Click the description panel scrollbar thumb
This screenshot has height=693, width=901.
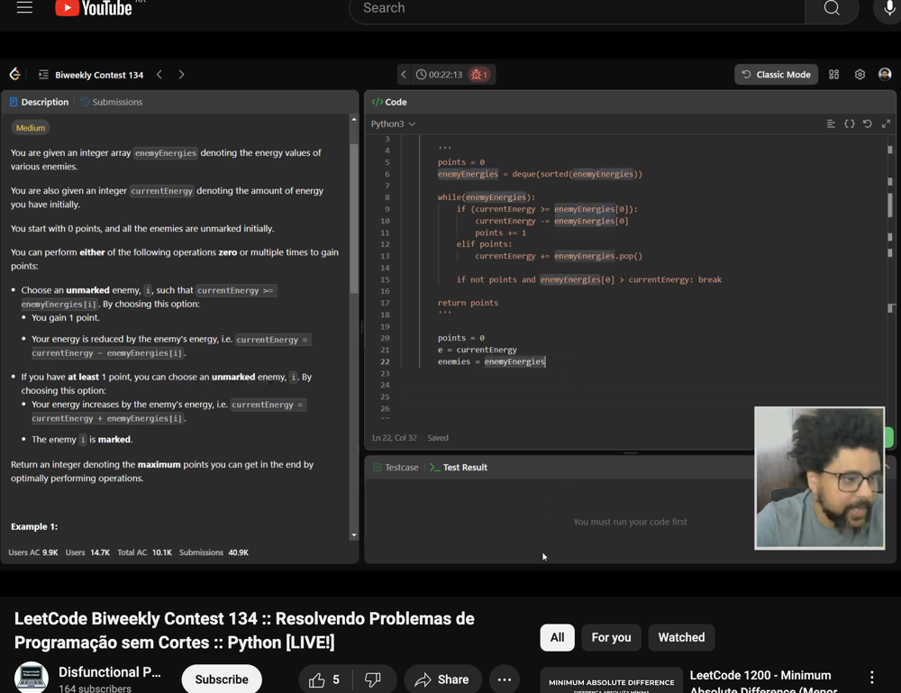tap(354, 219)
